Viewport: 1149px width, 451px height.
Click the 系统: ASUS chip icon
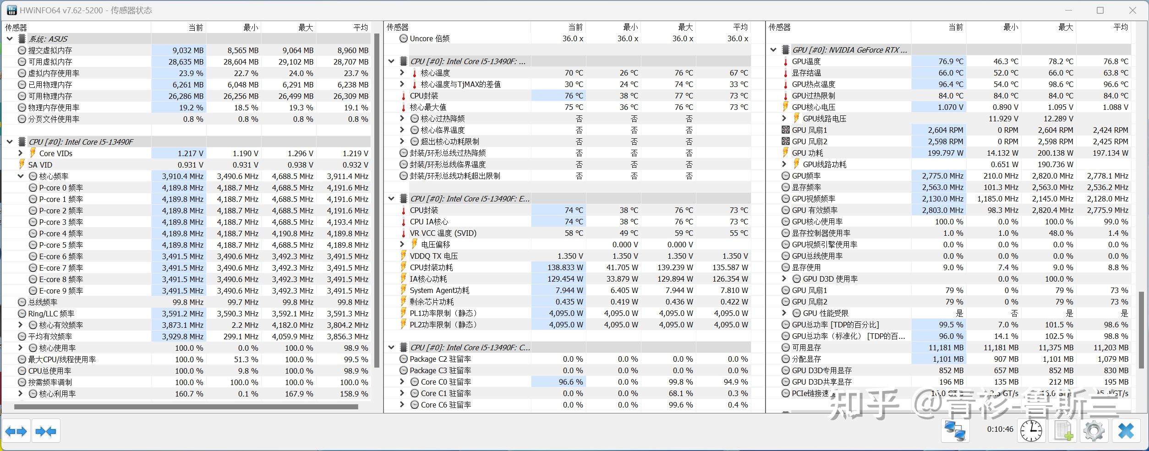click(22, 39)
